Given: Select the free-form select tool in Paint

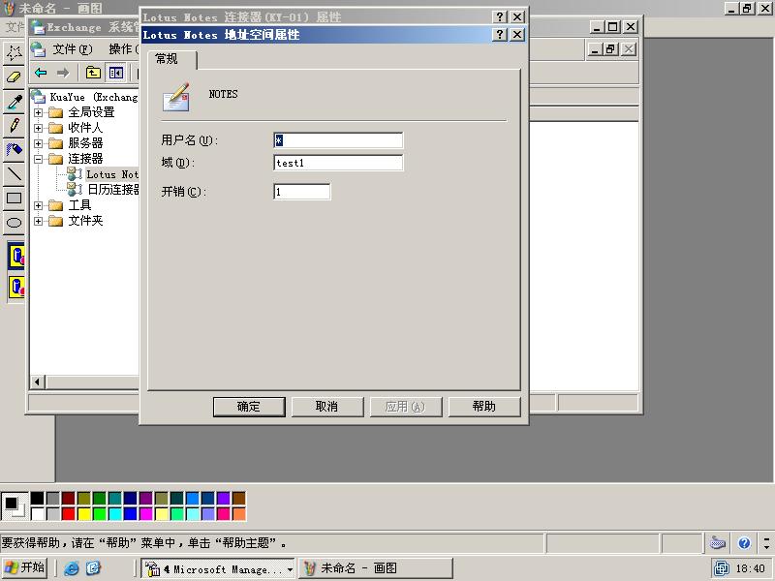Looking at the screenshot, I should [14, 52].
